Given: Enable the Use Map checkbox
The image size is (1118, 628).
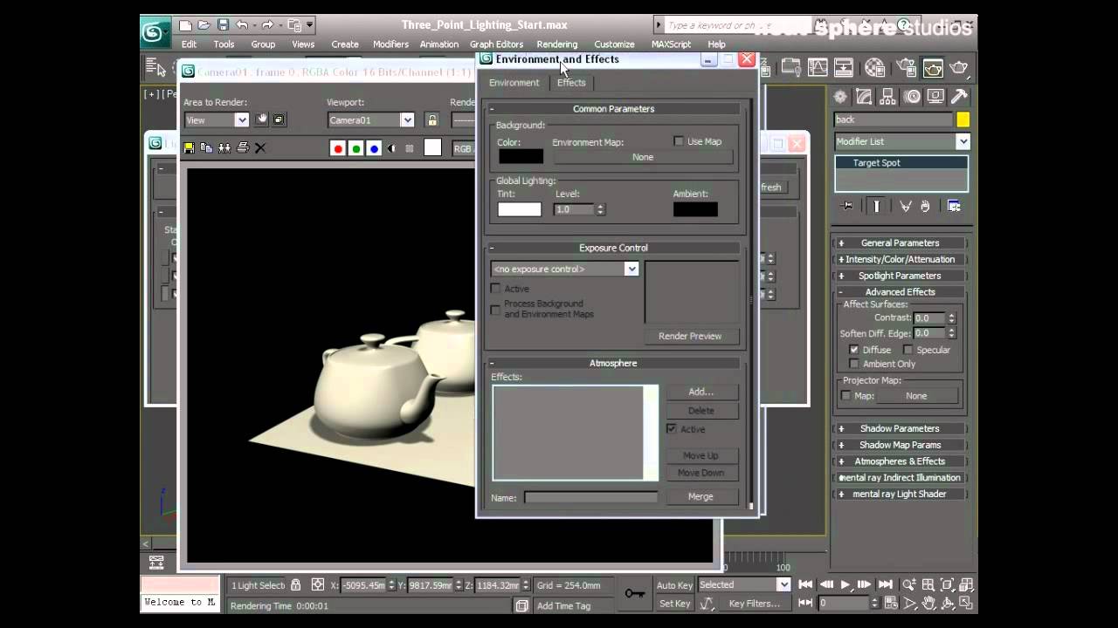Looking at the screenshot, I should point(679,141).
